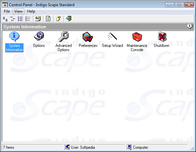Image resolution: width=196 pixels, height=152 pixels.
Task: Click 'User: Softpedia' status text
Action: [x=83, y=147]
